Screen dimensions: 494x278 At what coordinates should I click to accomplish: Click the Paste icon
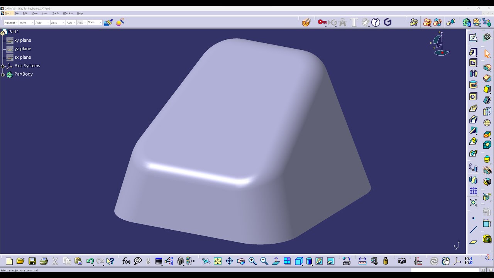tap(78, 261)
